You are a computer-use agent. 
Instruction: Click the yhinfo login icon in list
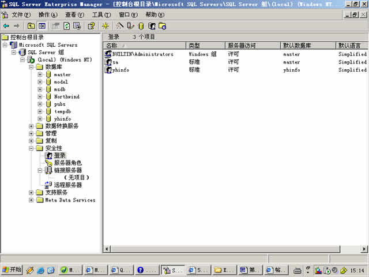point(108,70)
